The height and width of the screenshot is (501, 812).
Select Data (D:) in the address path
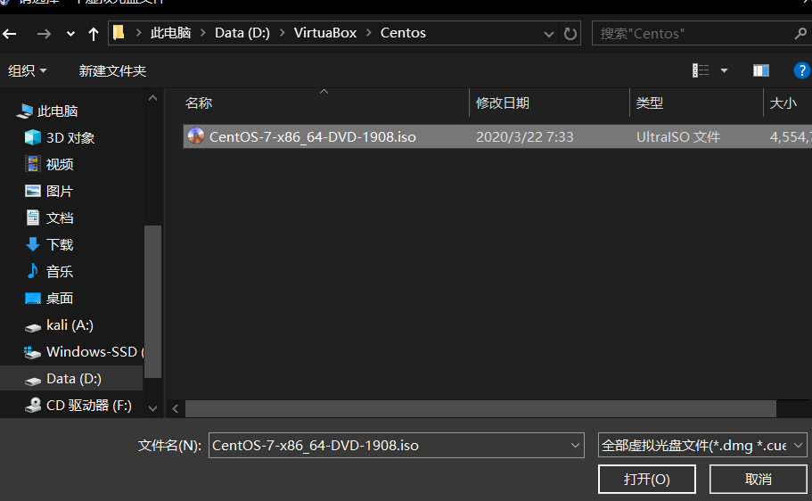pyautogui.click(x=242, y=33)
